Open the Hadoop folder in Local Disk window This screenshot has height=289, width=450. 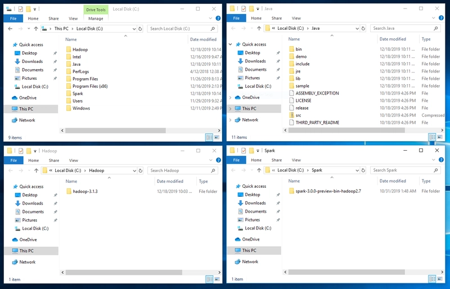tap(80, 49)
